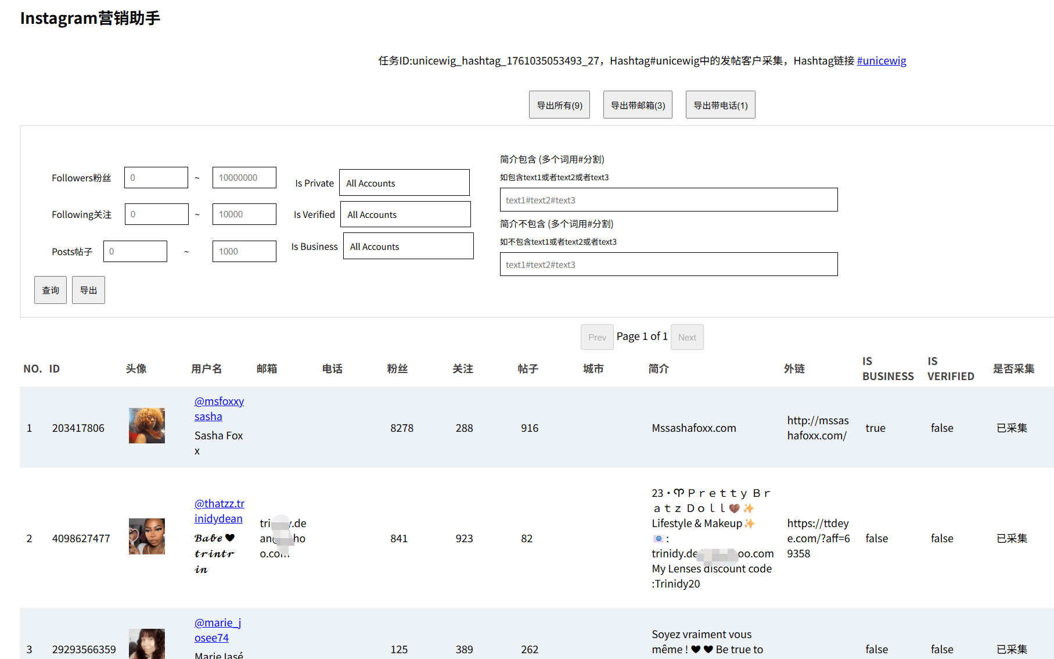Open the Is Business accounts dropdown
1054x659 pixels.
(408, 246)
